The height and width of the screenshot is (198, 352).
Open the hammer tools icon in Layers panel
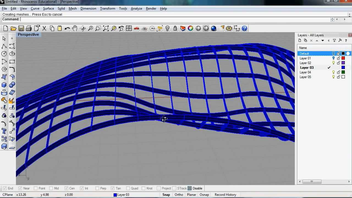(340, 40)
